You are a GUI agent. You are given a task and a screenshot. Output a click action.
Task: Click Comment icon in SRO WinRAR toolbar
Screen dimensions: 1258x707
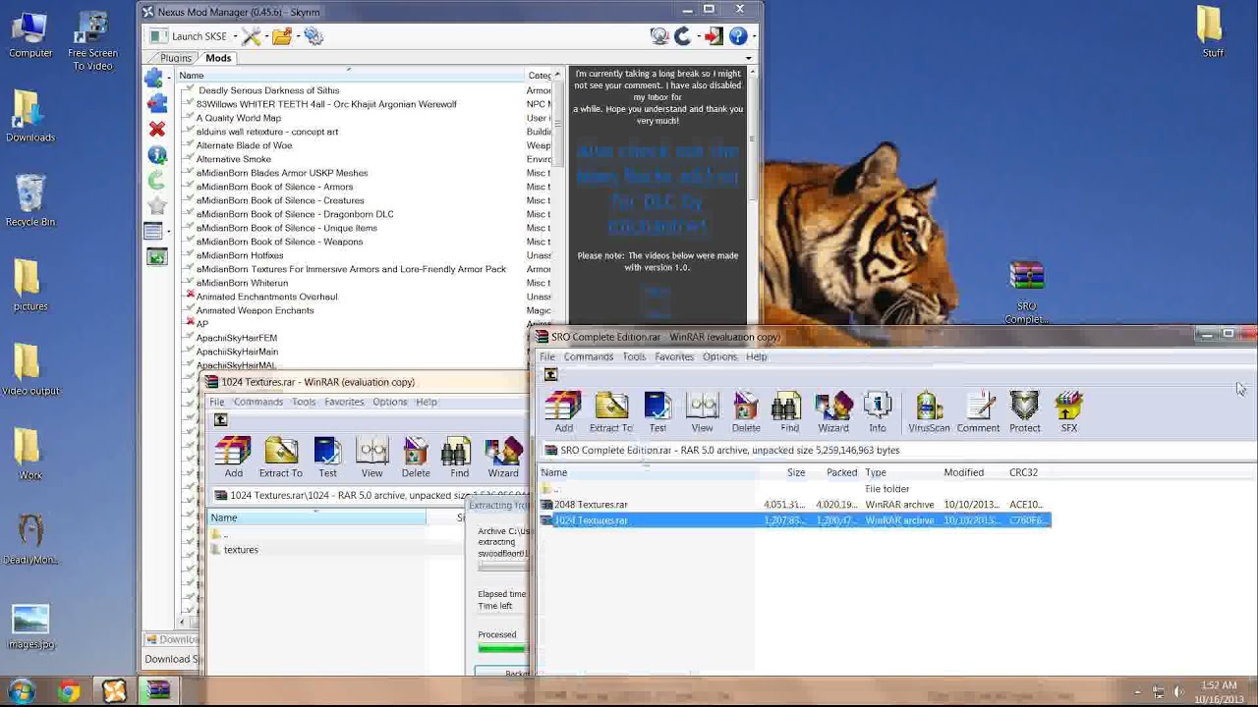tap(978, 411)
